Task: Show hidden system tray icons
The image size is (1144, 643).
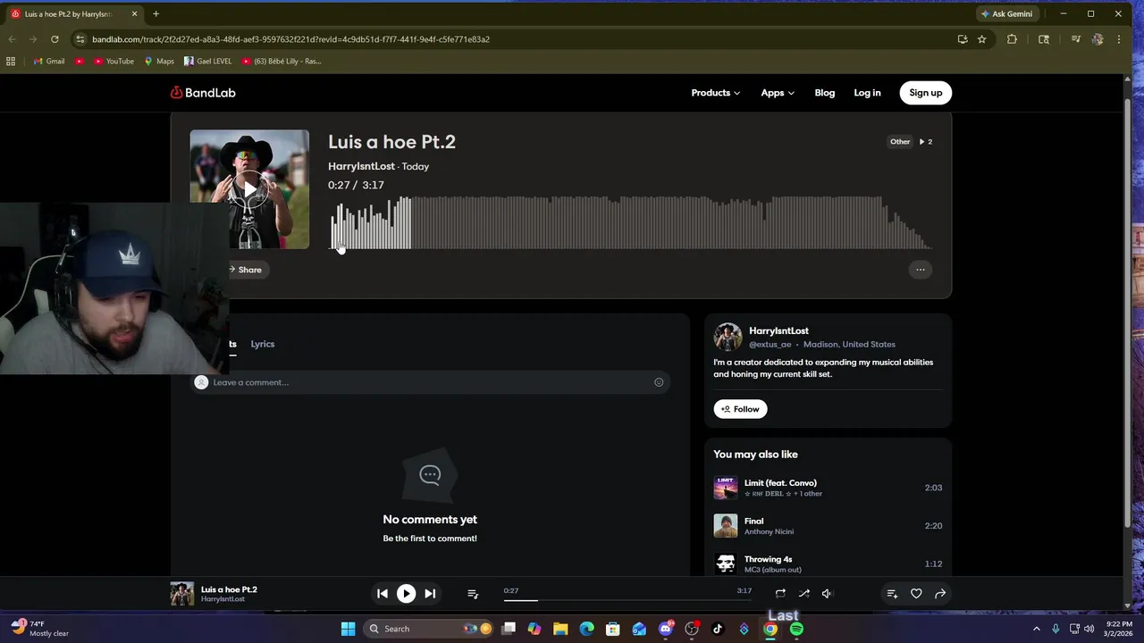Action: pos(1037,629)
